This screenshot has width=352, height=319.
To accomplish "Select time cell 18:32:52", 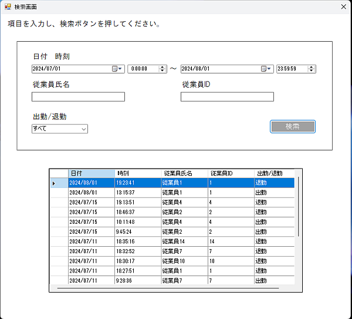I will (x=138, y=251).
